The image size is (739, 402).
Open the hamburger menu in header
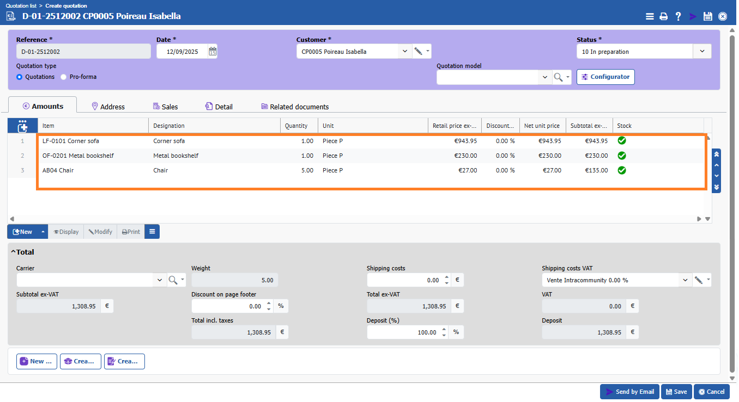(650, 16)
